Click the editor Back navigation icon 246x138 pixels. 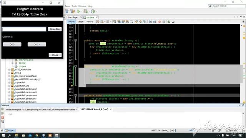(x=102, y=22)
